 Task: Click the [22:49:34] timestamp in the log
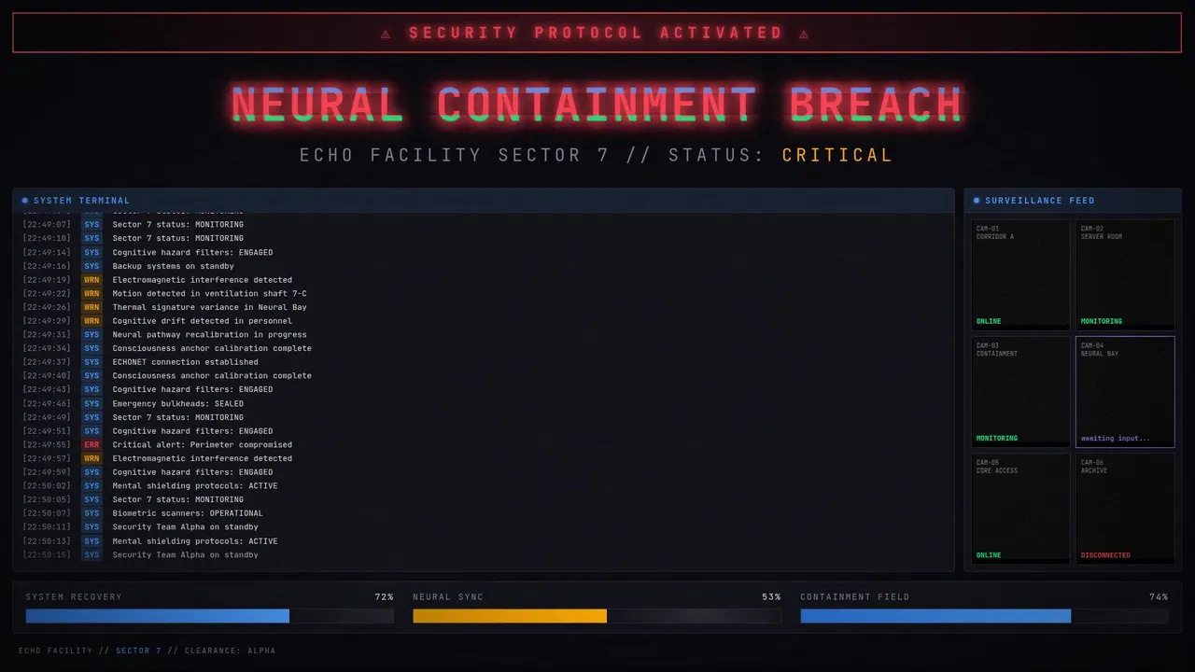point(47,349)
